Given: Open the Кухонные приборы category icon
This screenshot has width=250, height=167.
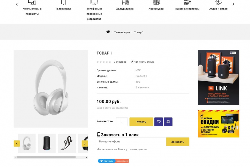Looking at the screenshot, I should 187,3.
